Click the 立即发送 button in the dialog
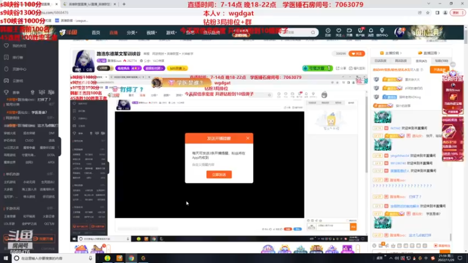The height and width of the screenshot is (263, 468). click(x=219, y=175)
